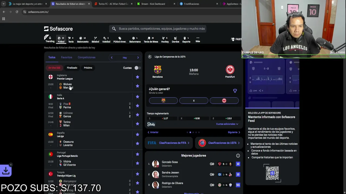346x194 pixels.
Task: Star the Wolves vs Man Utd match
Action: [137, 86]
